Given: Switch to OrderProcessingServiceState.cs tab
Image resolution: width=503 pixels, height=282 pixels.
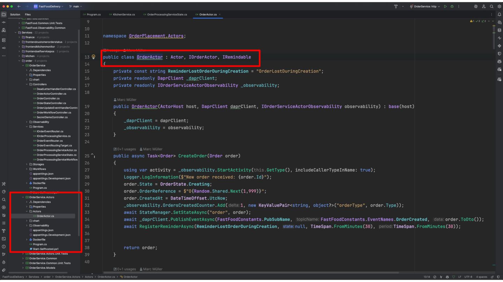Looking at the screenshot, I should [165, 14].
